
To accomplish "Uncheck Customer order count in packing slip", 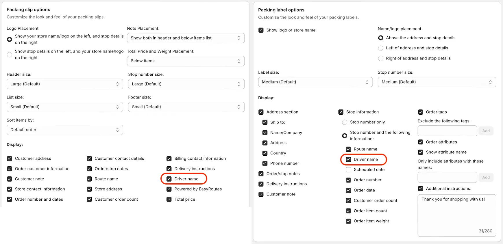I will pyautogui.click(x=89, y=200).
